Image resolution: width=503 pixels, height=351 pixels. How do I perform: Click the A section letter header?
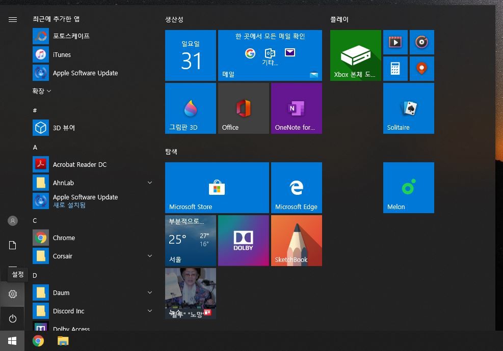point(35,148)
